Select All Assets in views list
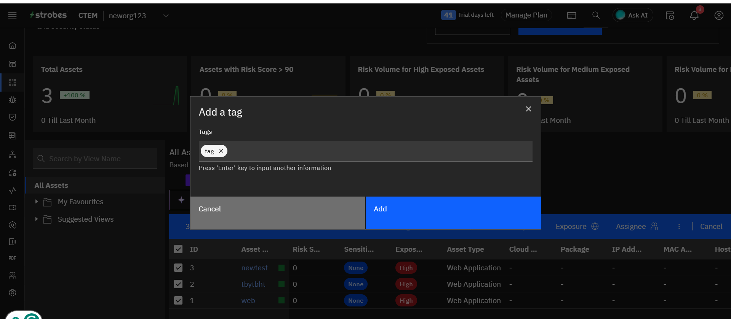 click(51, 185)
